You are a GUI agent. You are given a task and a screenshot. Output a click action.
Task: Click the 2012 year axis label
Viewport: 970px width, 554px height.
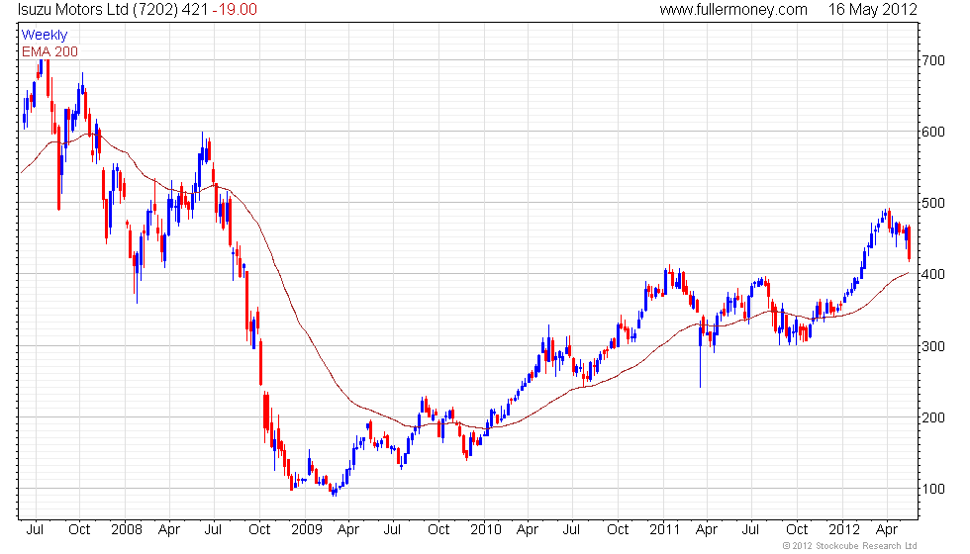coord(844,530)
